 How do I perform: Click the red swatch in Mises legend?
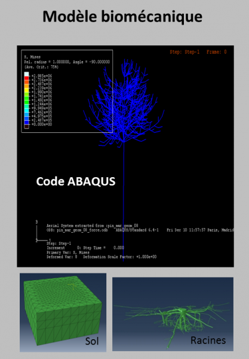pyautogui.click(x=26, y=78)
